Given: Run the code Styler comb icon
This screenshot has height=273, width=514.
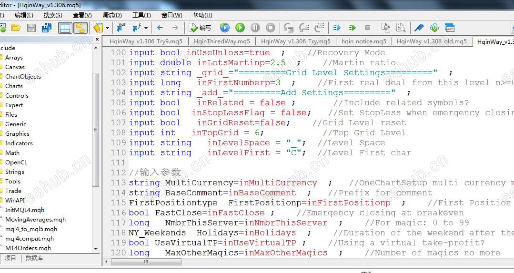Looking at the screenshot, I should coord(419,28).
